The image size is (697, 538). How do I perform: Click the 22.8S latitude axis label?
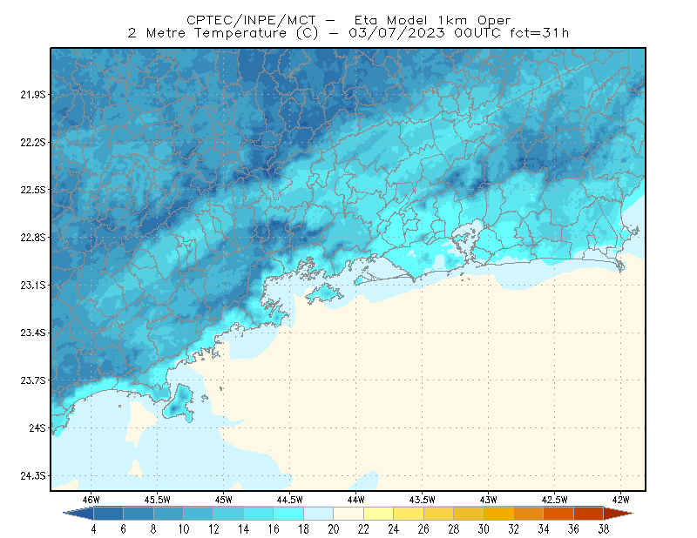(x=32, y=238)
